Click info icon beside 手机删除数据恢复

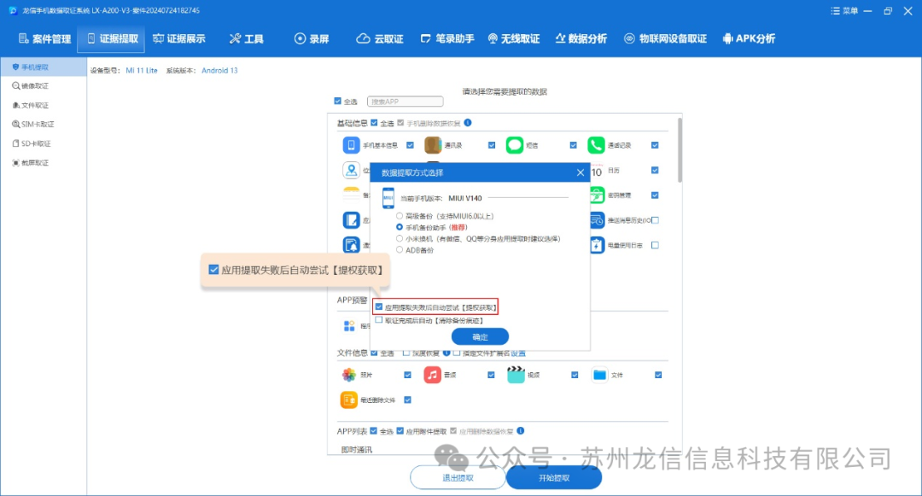[x=468, y=123]
